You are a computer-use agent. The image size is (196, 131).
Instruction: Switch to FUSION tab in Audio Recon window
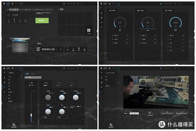click(118, 69)
